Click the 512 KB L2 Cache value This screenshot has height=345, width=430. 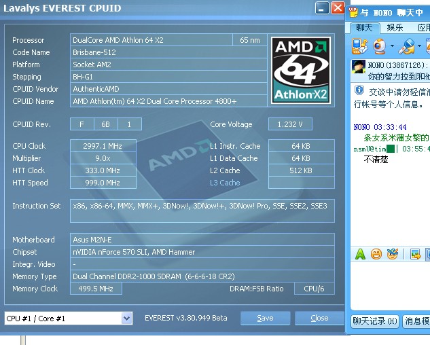[302, 170]
